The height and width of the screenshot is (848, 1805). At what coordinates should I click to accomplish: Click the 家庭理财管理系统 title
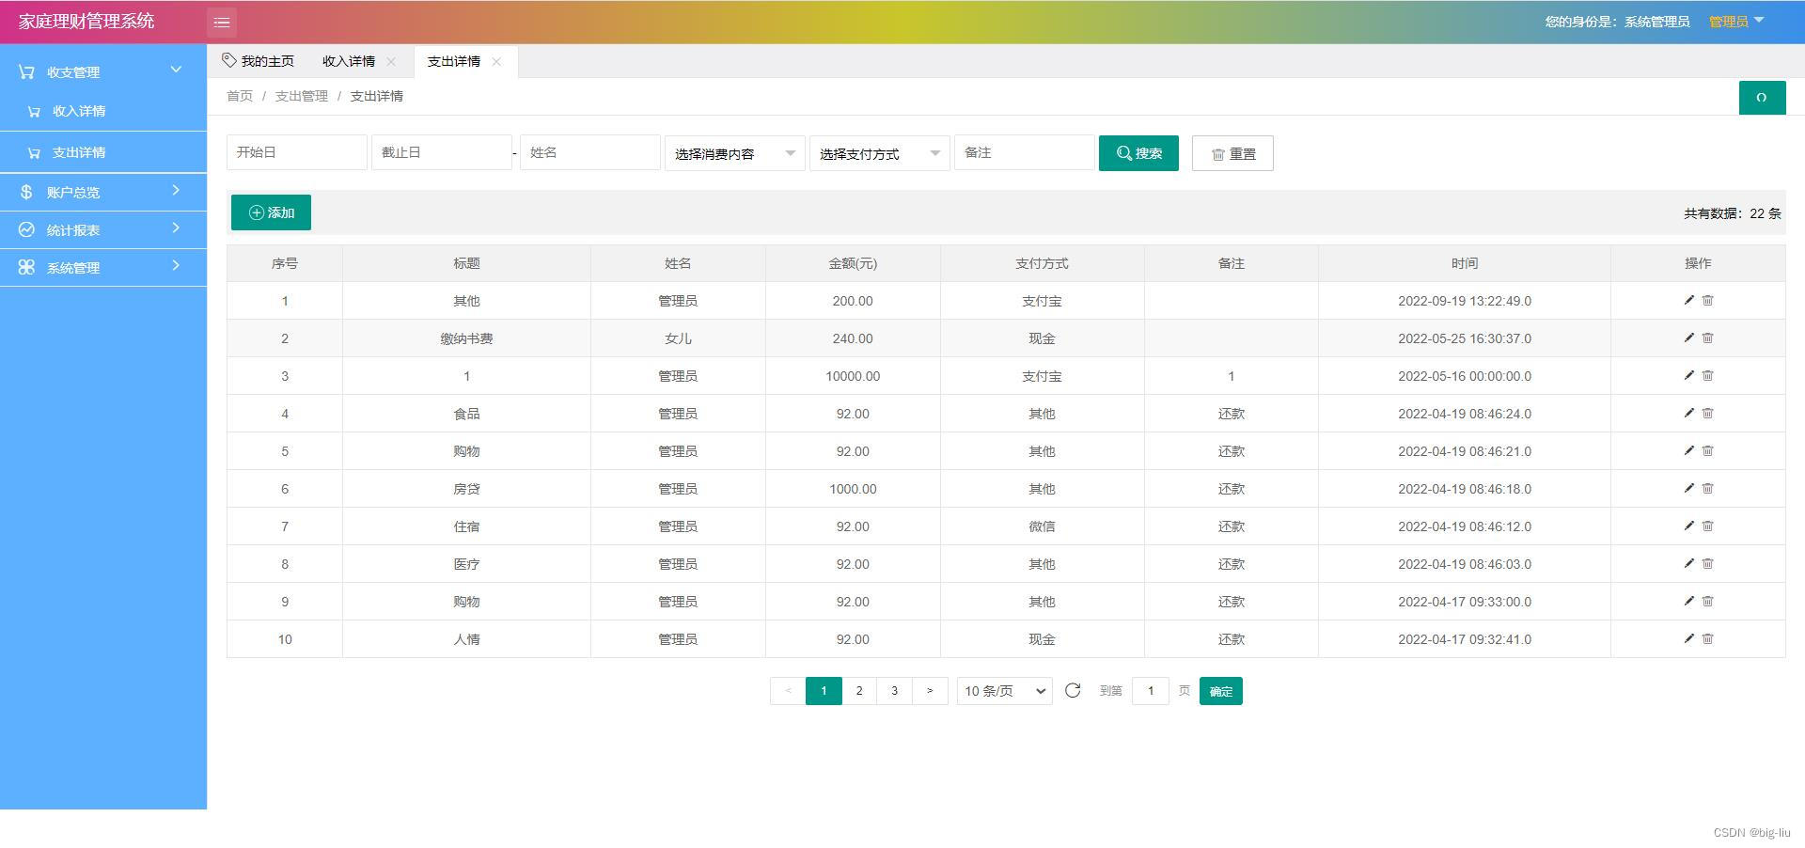click(86, 21)
